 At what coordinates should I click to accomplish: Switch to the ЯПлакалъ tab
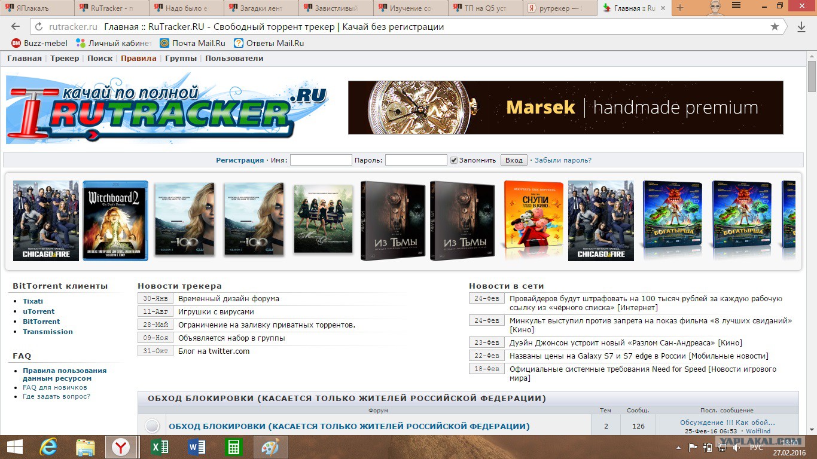(37, 8)
